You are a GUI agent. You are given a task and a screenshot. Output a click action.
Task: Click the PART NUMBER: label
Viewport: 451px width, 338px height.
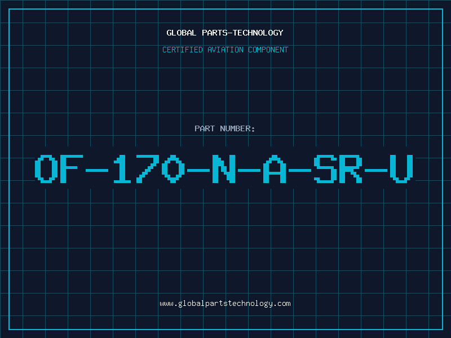225,128
